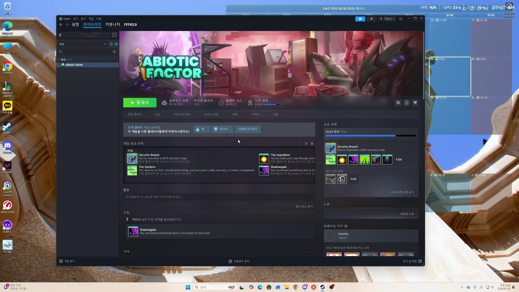Click Security Breach achievement icon in session summary

pyautogui.click(x=132, y=159)
